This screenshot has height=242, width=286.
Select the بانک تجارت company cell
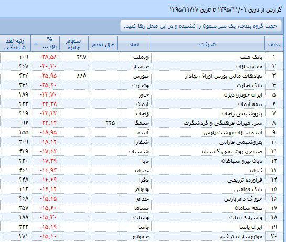click(x=208, y=85)
